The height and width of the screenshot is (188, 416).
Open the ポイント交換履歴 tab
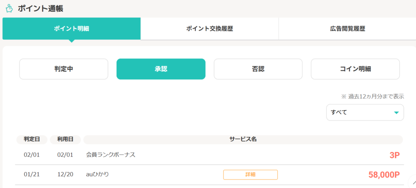[x=210, y=29]
